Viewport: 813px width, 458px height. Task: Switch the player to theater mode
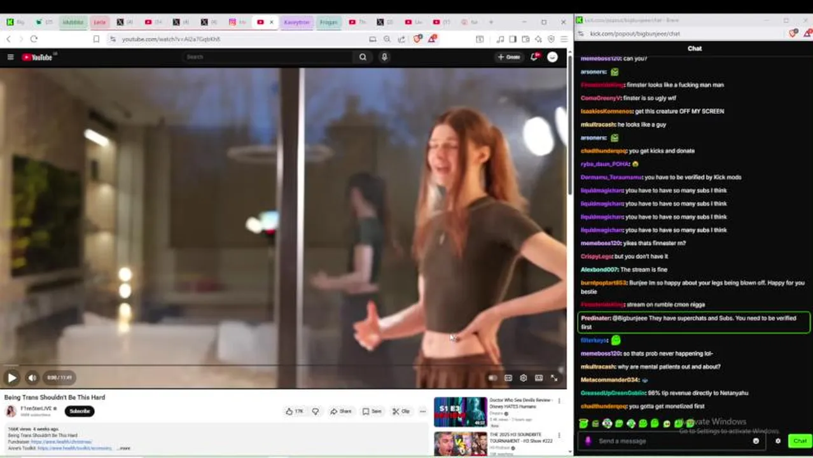pos(539,378)
